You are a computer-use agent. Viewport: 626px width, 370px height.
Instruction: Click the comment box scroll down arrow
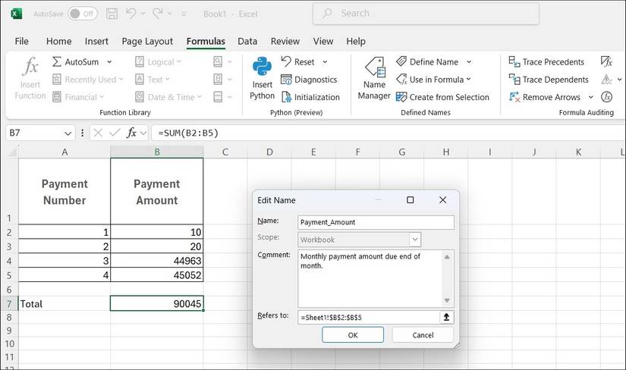(447, 300)
